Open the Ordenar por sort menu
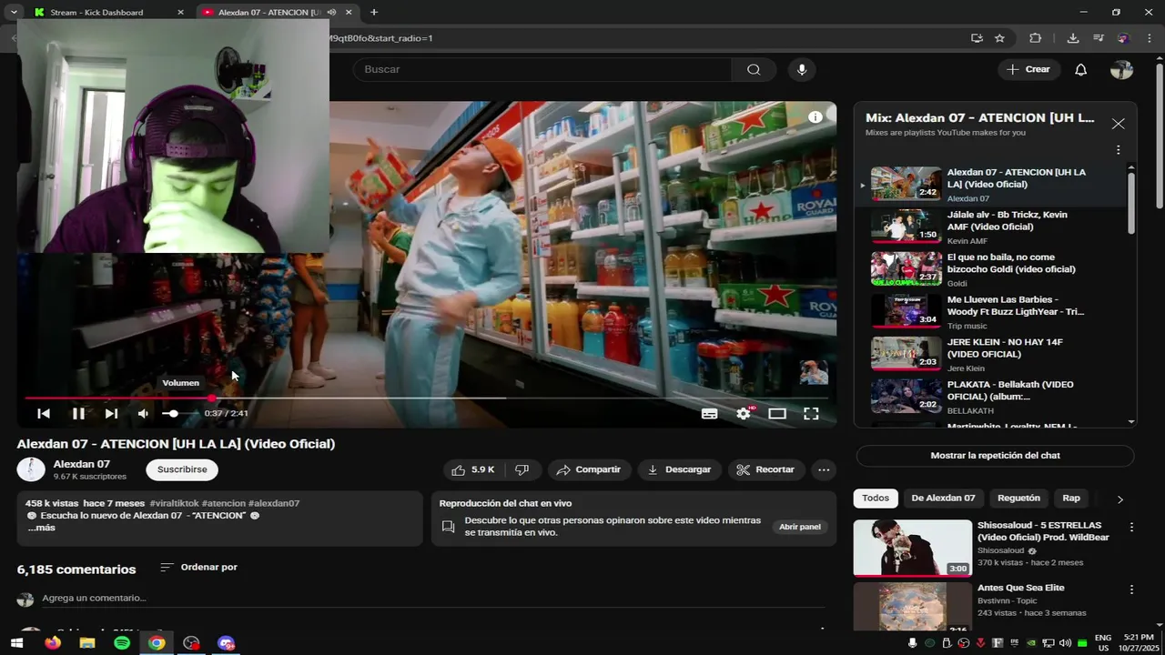This screenshot has width=1165, height=655. pos(199,567)
